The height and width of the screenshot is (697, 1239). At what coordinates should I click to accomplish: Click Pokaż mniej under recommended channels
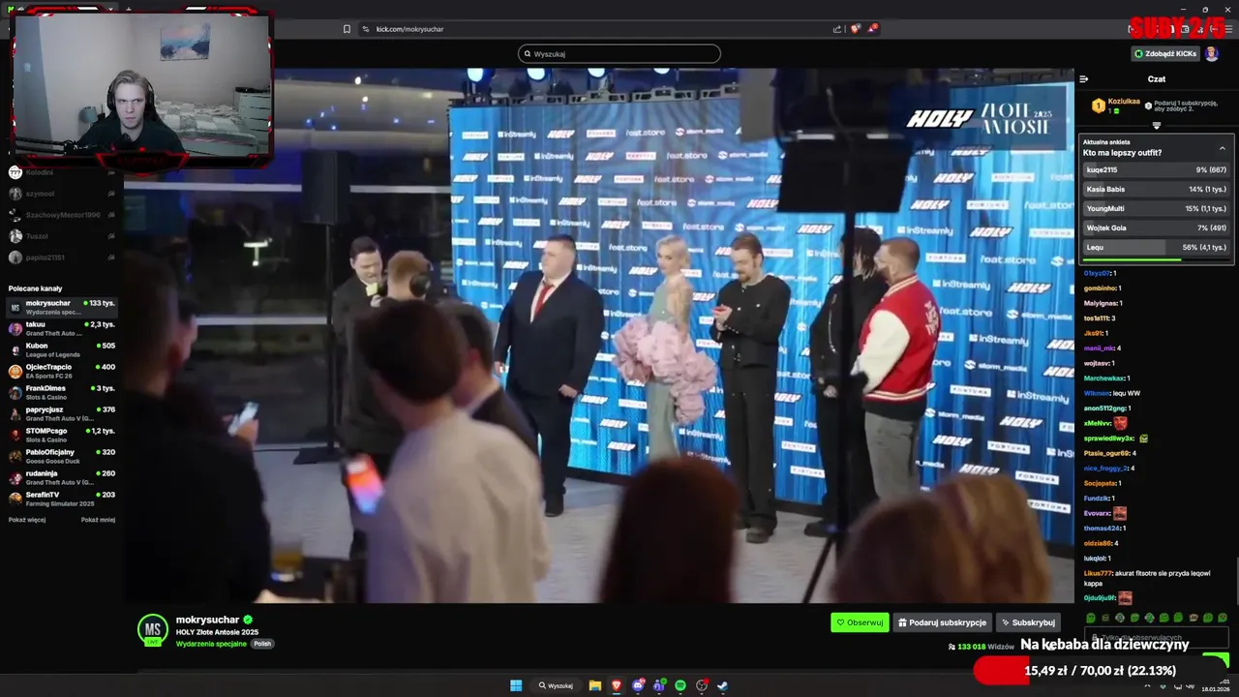(98, 520)
